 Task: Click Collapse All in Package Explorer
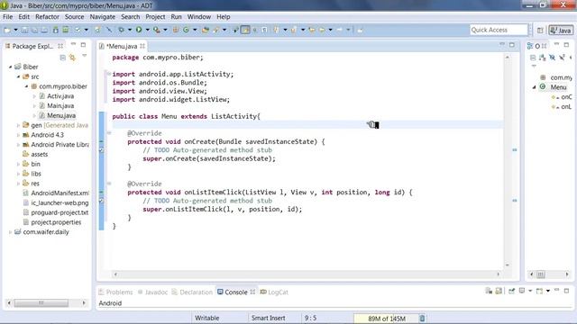tap(62, 58)
